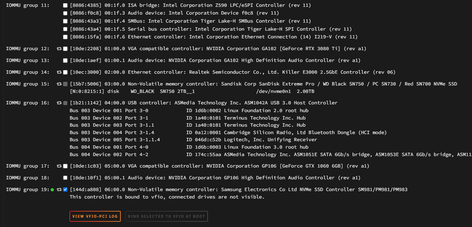The width and height of the screenshot is (472, 227).
Task: Tick Tiger Lake-H SMBus Controller checkbox
Action: [x=65, y=21]
